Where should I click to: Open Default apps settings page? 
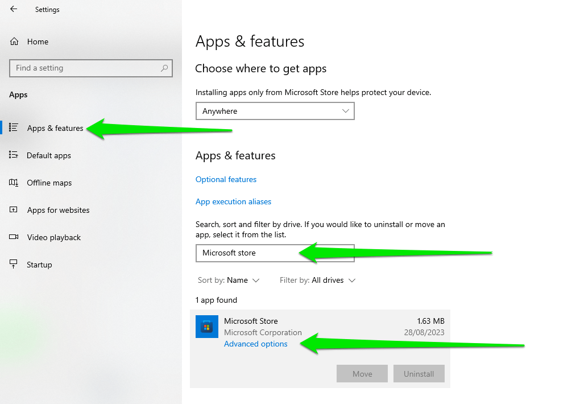coord(49,155)
